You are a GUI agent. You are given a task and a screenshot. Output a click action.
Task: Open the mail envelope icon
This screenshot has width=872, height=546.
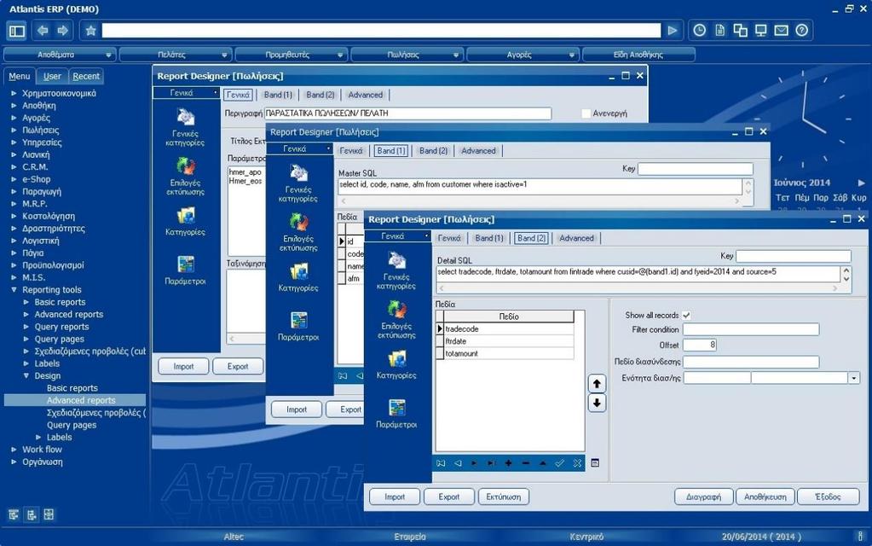(x=782, y=31)
